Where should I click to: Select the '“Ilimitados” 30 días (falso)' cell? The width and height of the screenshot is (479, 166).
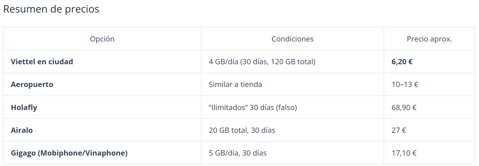tap(253, 108)
